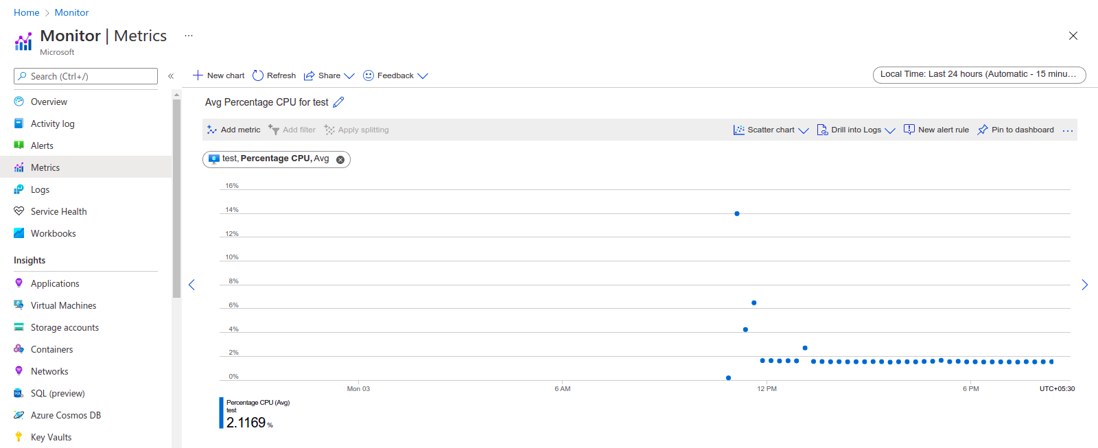Click the Networks icon
The height and width of the screenshot is (448, 1098).
coord(19,371)
